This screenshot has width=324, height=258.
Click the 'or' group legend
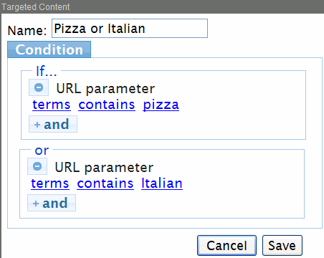(x=42, y=150)
